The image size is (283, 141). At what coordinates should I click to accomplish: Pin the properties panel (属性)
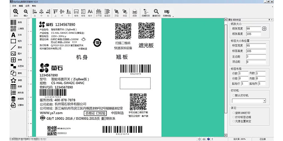tap(269, 20)
